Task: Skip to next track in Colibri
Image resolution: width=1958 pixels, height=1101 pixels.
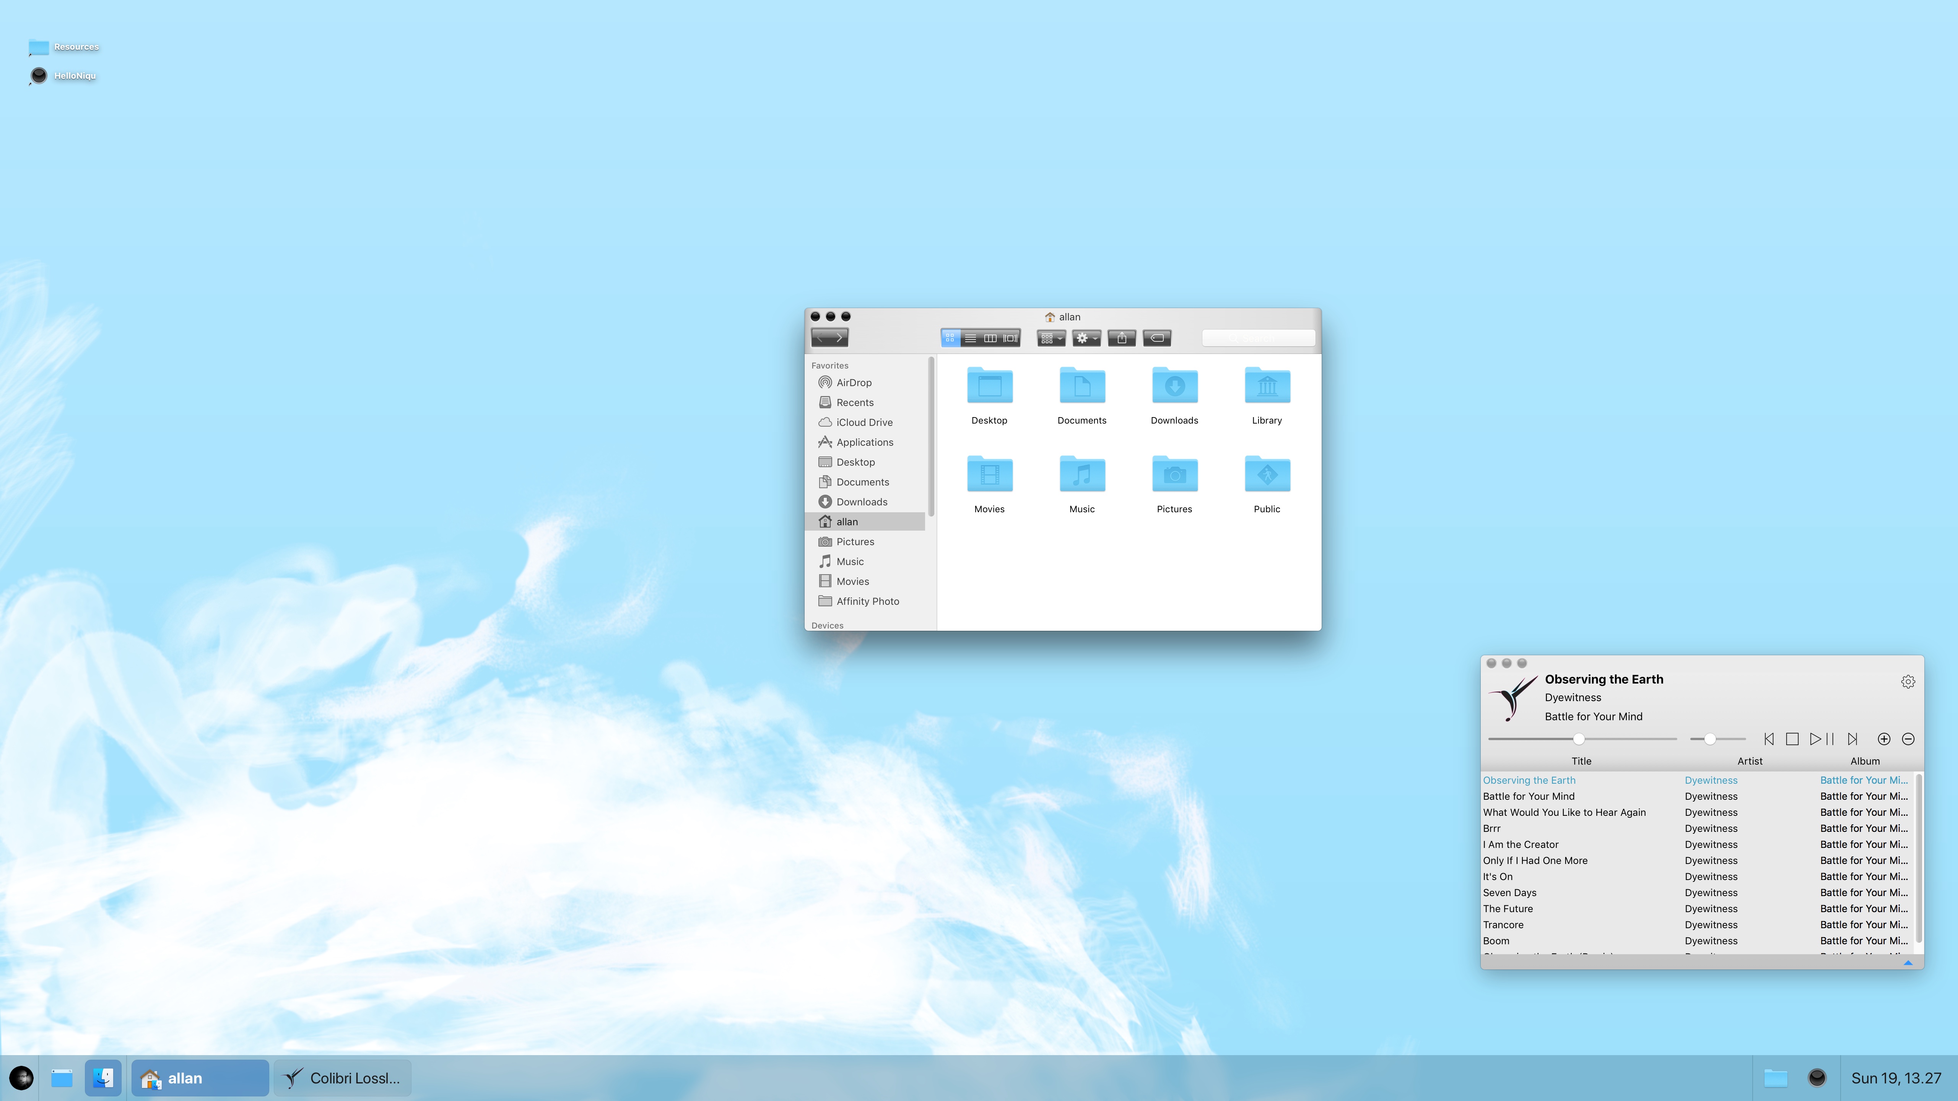Action: pyautogui.click(x=1852, y=739)
